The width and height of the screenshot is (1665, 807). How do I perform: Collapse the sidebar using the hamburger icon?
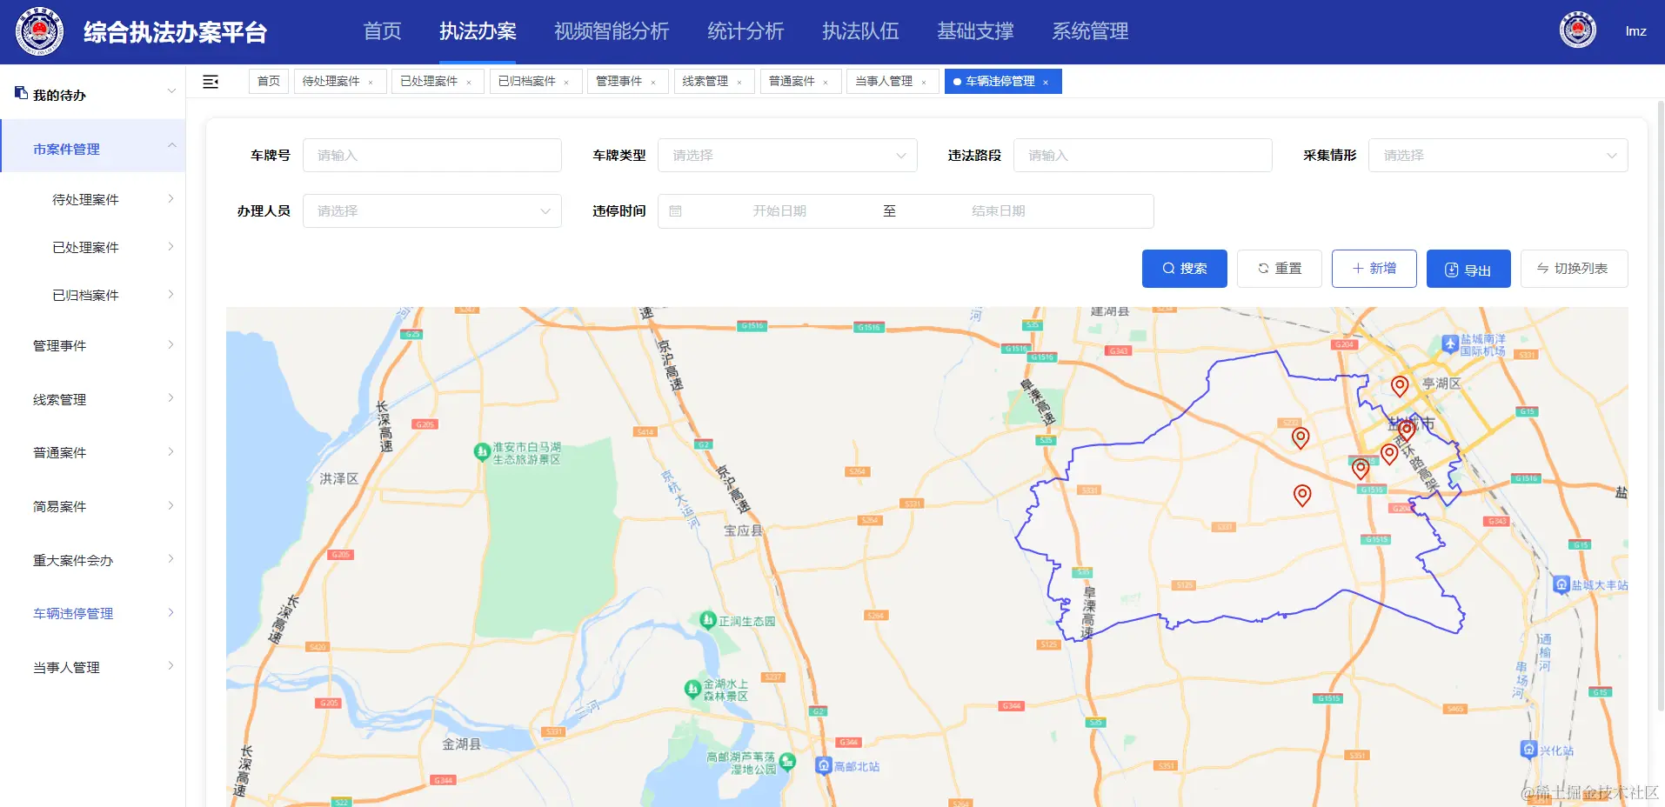tap(210, 81)
